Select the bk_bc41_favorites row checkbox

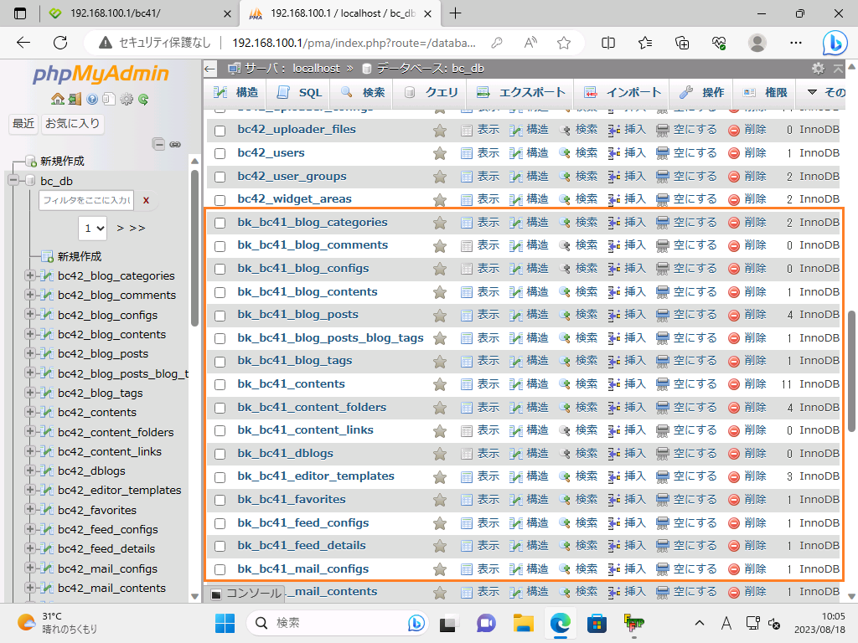(x=220, y=500)
